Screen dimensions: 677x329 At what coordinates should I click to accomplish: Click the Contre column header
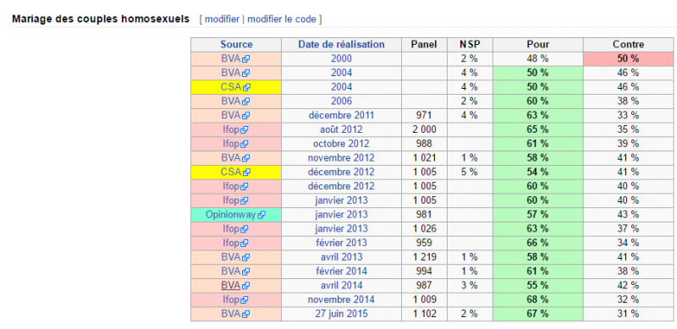628,45
